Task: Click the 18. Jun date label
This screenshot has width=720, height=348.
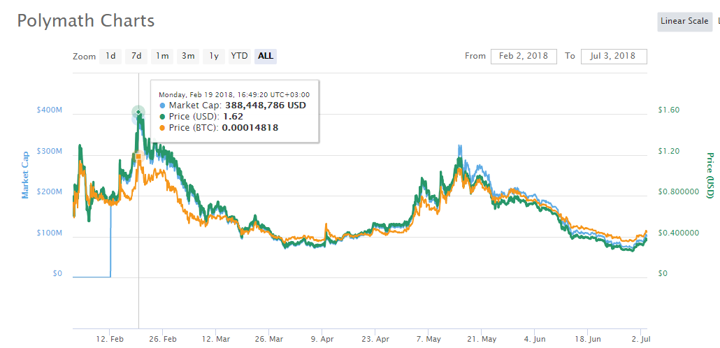Action: coord(587,340)
